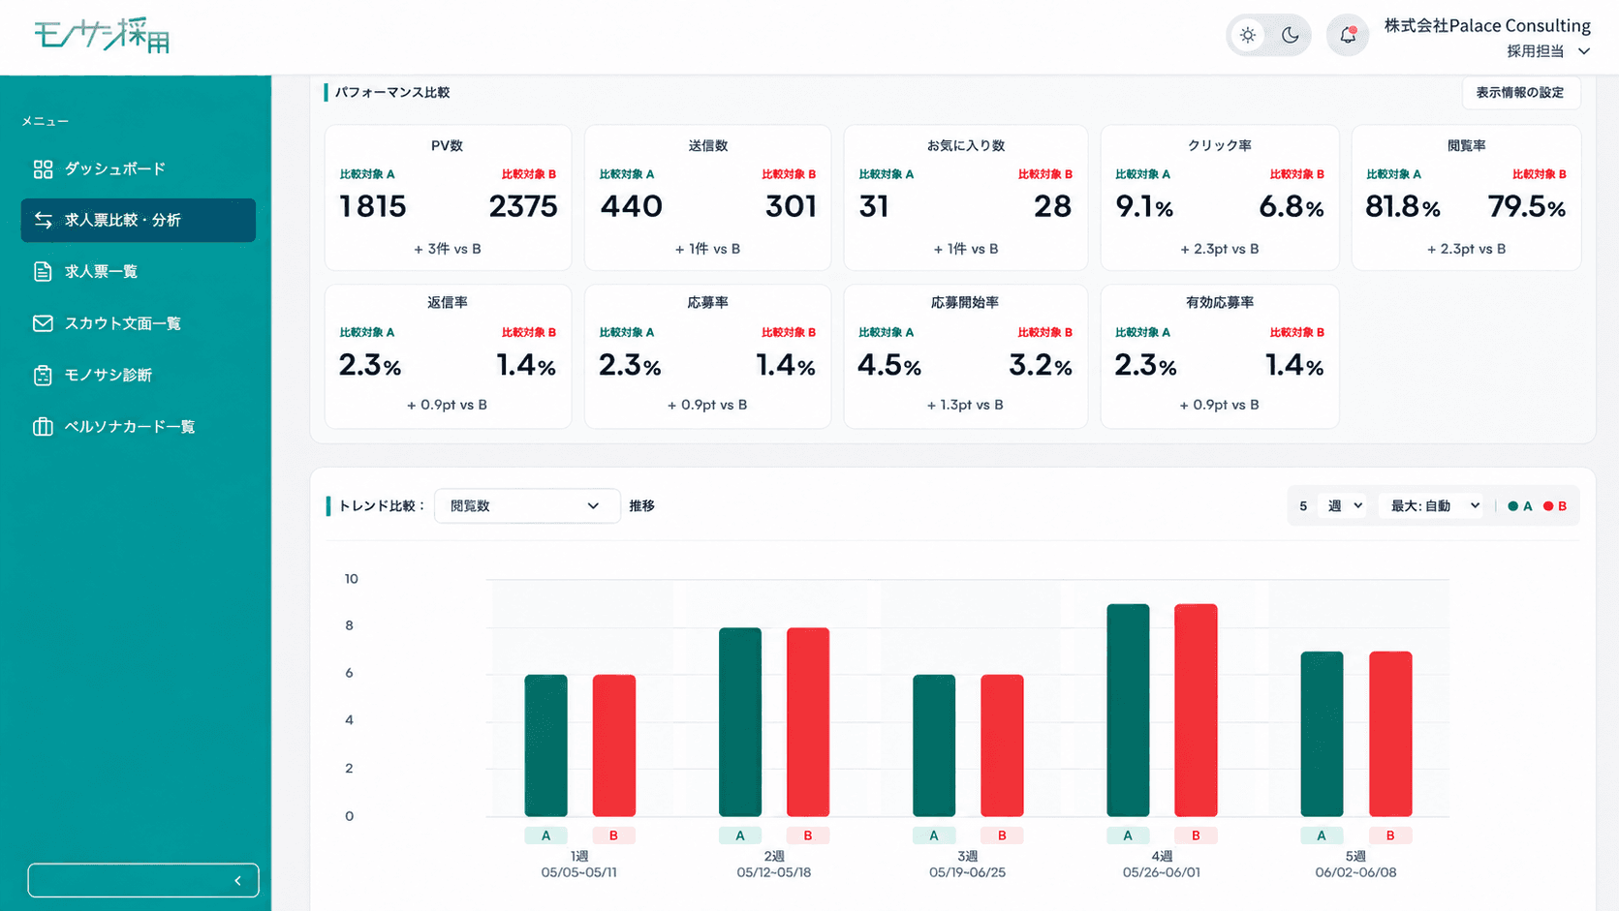Image resolution: width=1619 pixels, height=911 pixels.
Task: Click 応募開始率 value 3.2%
Action: coord(1041,365)
